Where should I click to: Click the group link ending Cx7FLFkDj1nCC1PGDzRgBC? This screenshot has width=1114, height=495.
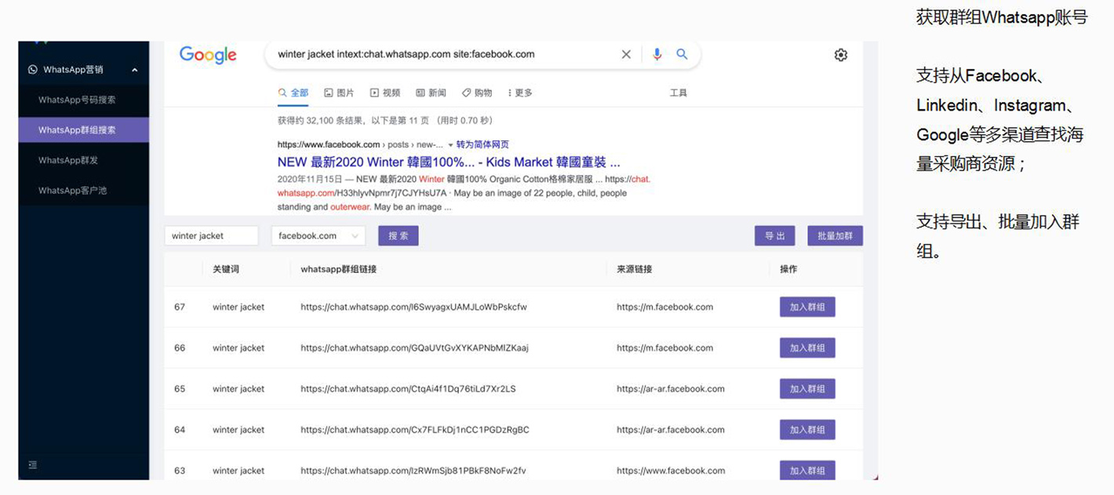click(x=415, y=429)
